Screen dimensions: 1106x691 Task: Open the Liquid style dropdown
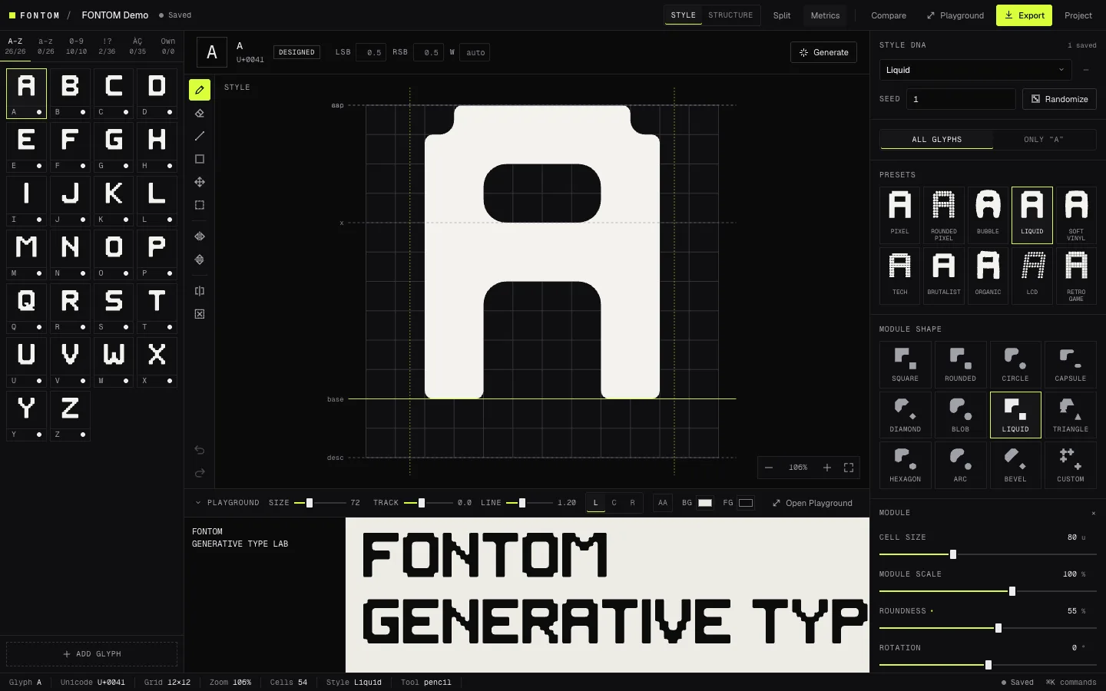click(x=975, y=70)
